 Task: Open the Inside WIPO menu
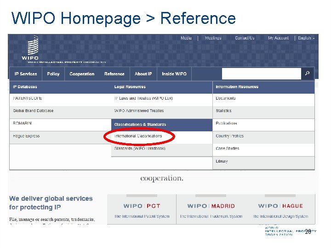click(174, 74)
